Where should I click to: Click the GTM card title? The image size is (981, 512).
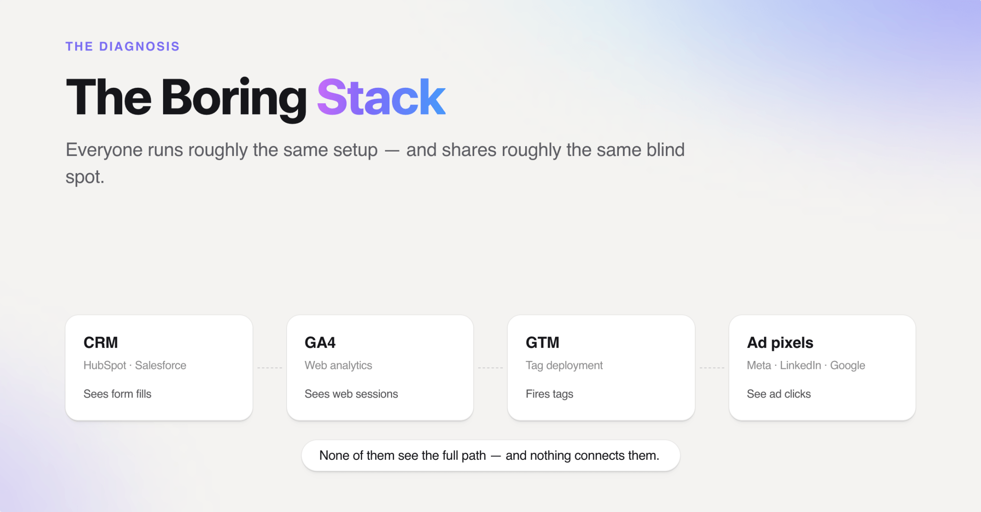(x=542, y=343)
